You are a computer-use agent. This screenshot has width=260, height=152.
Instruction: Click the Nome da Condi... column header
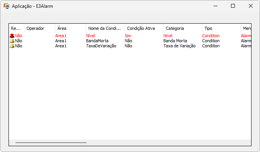[105, 28]
